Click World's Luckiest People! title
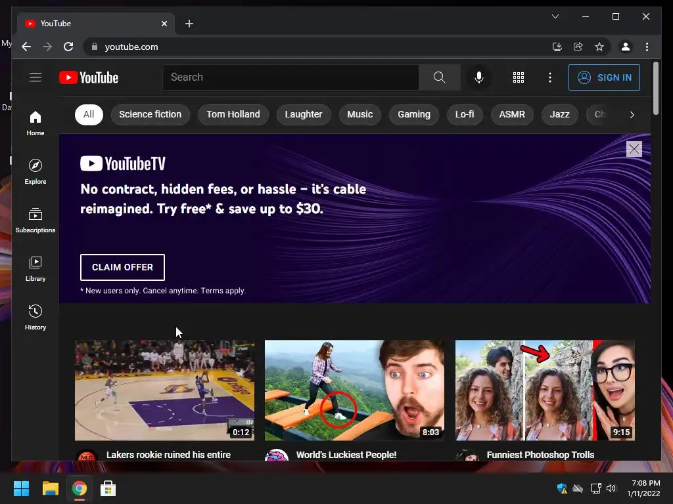Viewport: 673px width, 504px height. pyautogui.click(x=346, y=455)
